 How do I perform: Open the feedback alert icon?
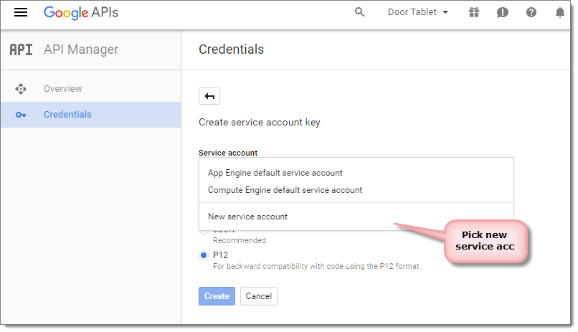(x=503, y=12)
